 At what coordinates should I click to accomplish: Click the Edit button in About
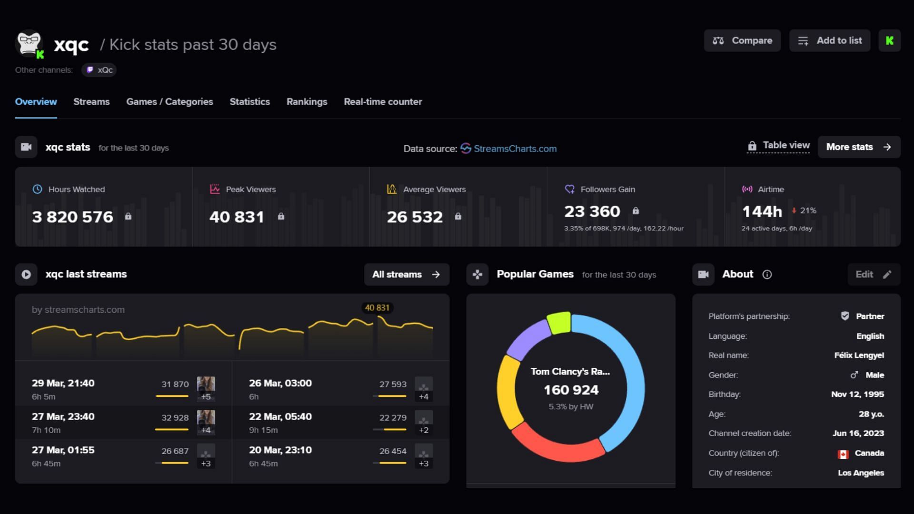874,275
